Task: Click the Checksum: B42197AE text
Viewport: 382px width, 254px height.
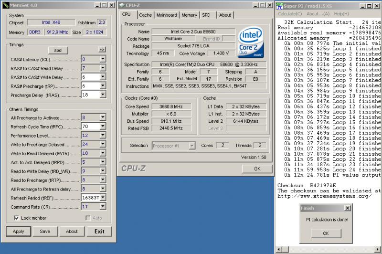Action: (x=307, y=185)
